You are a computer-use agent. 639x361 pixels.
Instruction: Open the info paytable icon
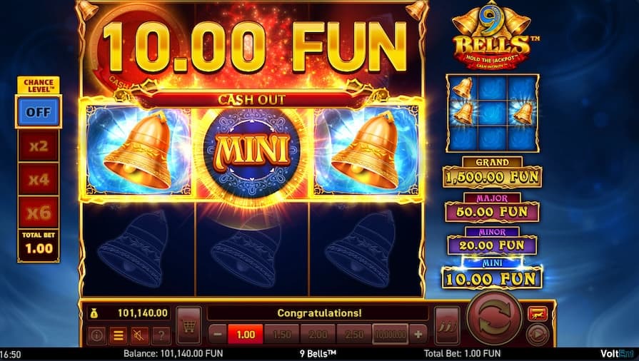pos(96,335)
